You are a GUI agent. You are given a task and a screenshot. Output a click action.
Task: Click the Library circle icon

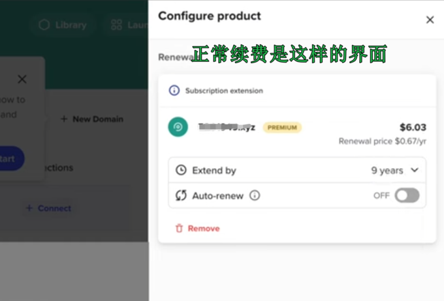[x=44, y=25]
